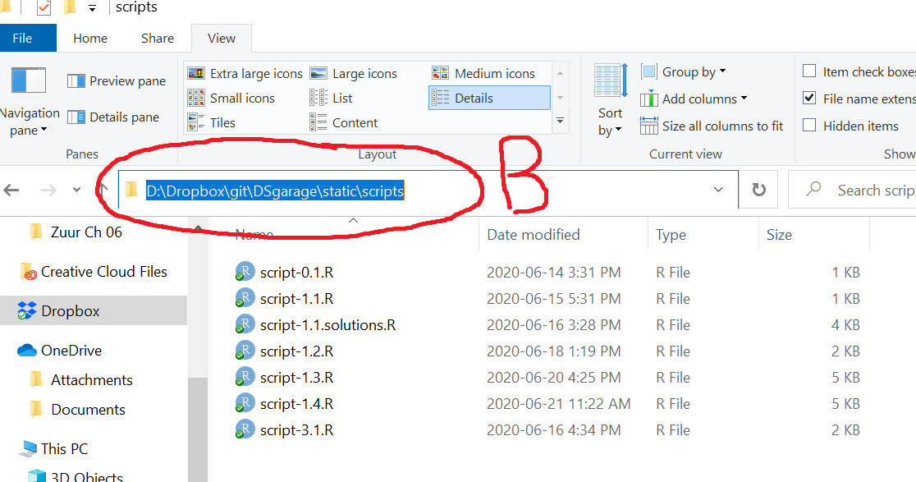The height and width of the screenshot is (482, 916).
Task: Select file script-3.1.R
Action: tap(297, 430)
